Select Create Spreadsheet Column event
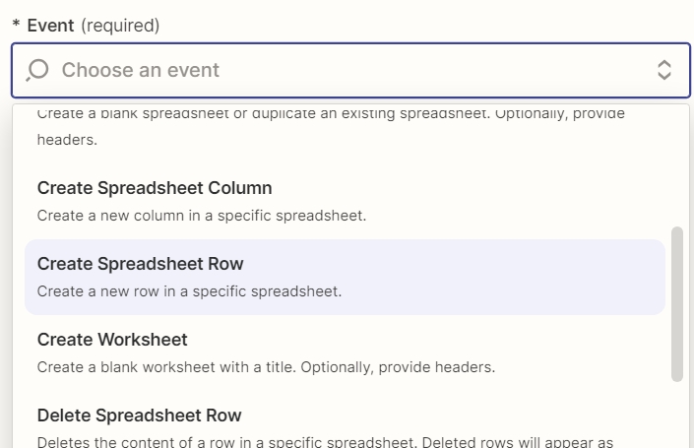694x448 pixels. tap(345, 202)
